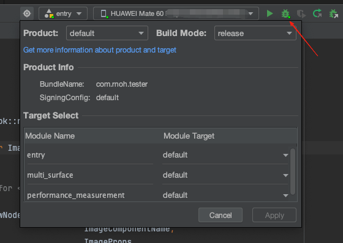343x243 pixels.
Task: Run the app with green play icon
Action: 269,13
